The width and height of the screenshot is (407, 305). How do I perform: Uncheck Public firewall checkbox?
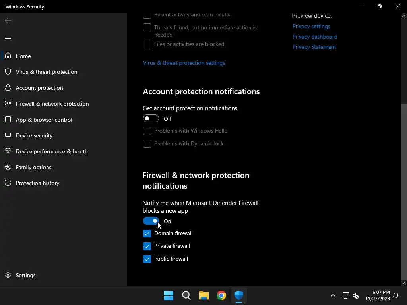(x=147, y=259)
